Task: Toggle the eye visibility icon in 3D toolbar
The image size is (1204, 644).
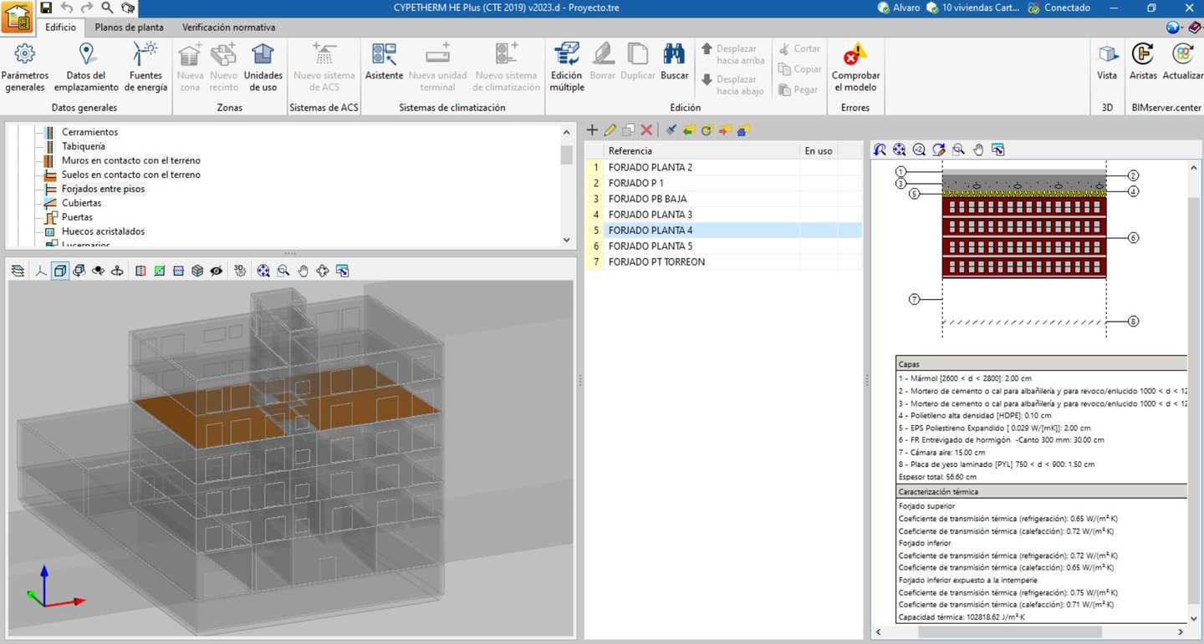Action: click(217, 271)
